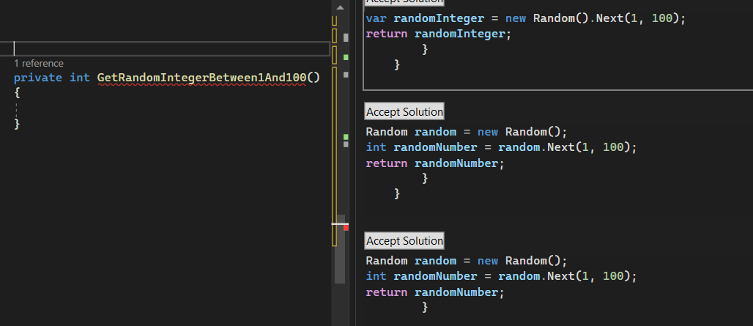Click the 'int' return type in method signature
The image size is (753, 326).
click(x=80, y=78)
